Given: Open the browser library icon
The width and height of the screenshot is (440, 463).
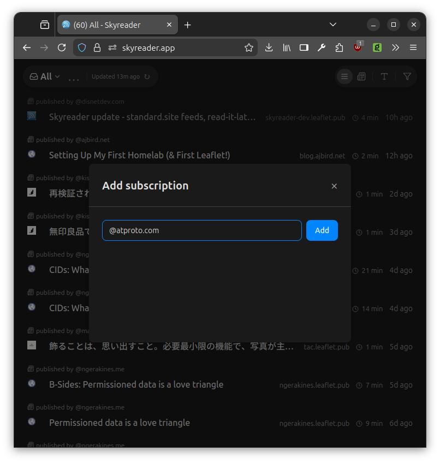Looking at the screenshot, I should click(x=287, y=48).
